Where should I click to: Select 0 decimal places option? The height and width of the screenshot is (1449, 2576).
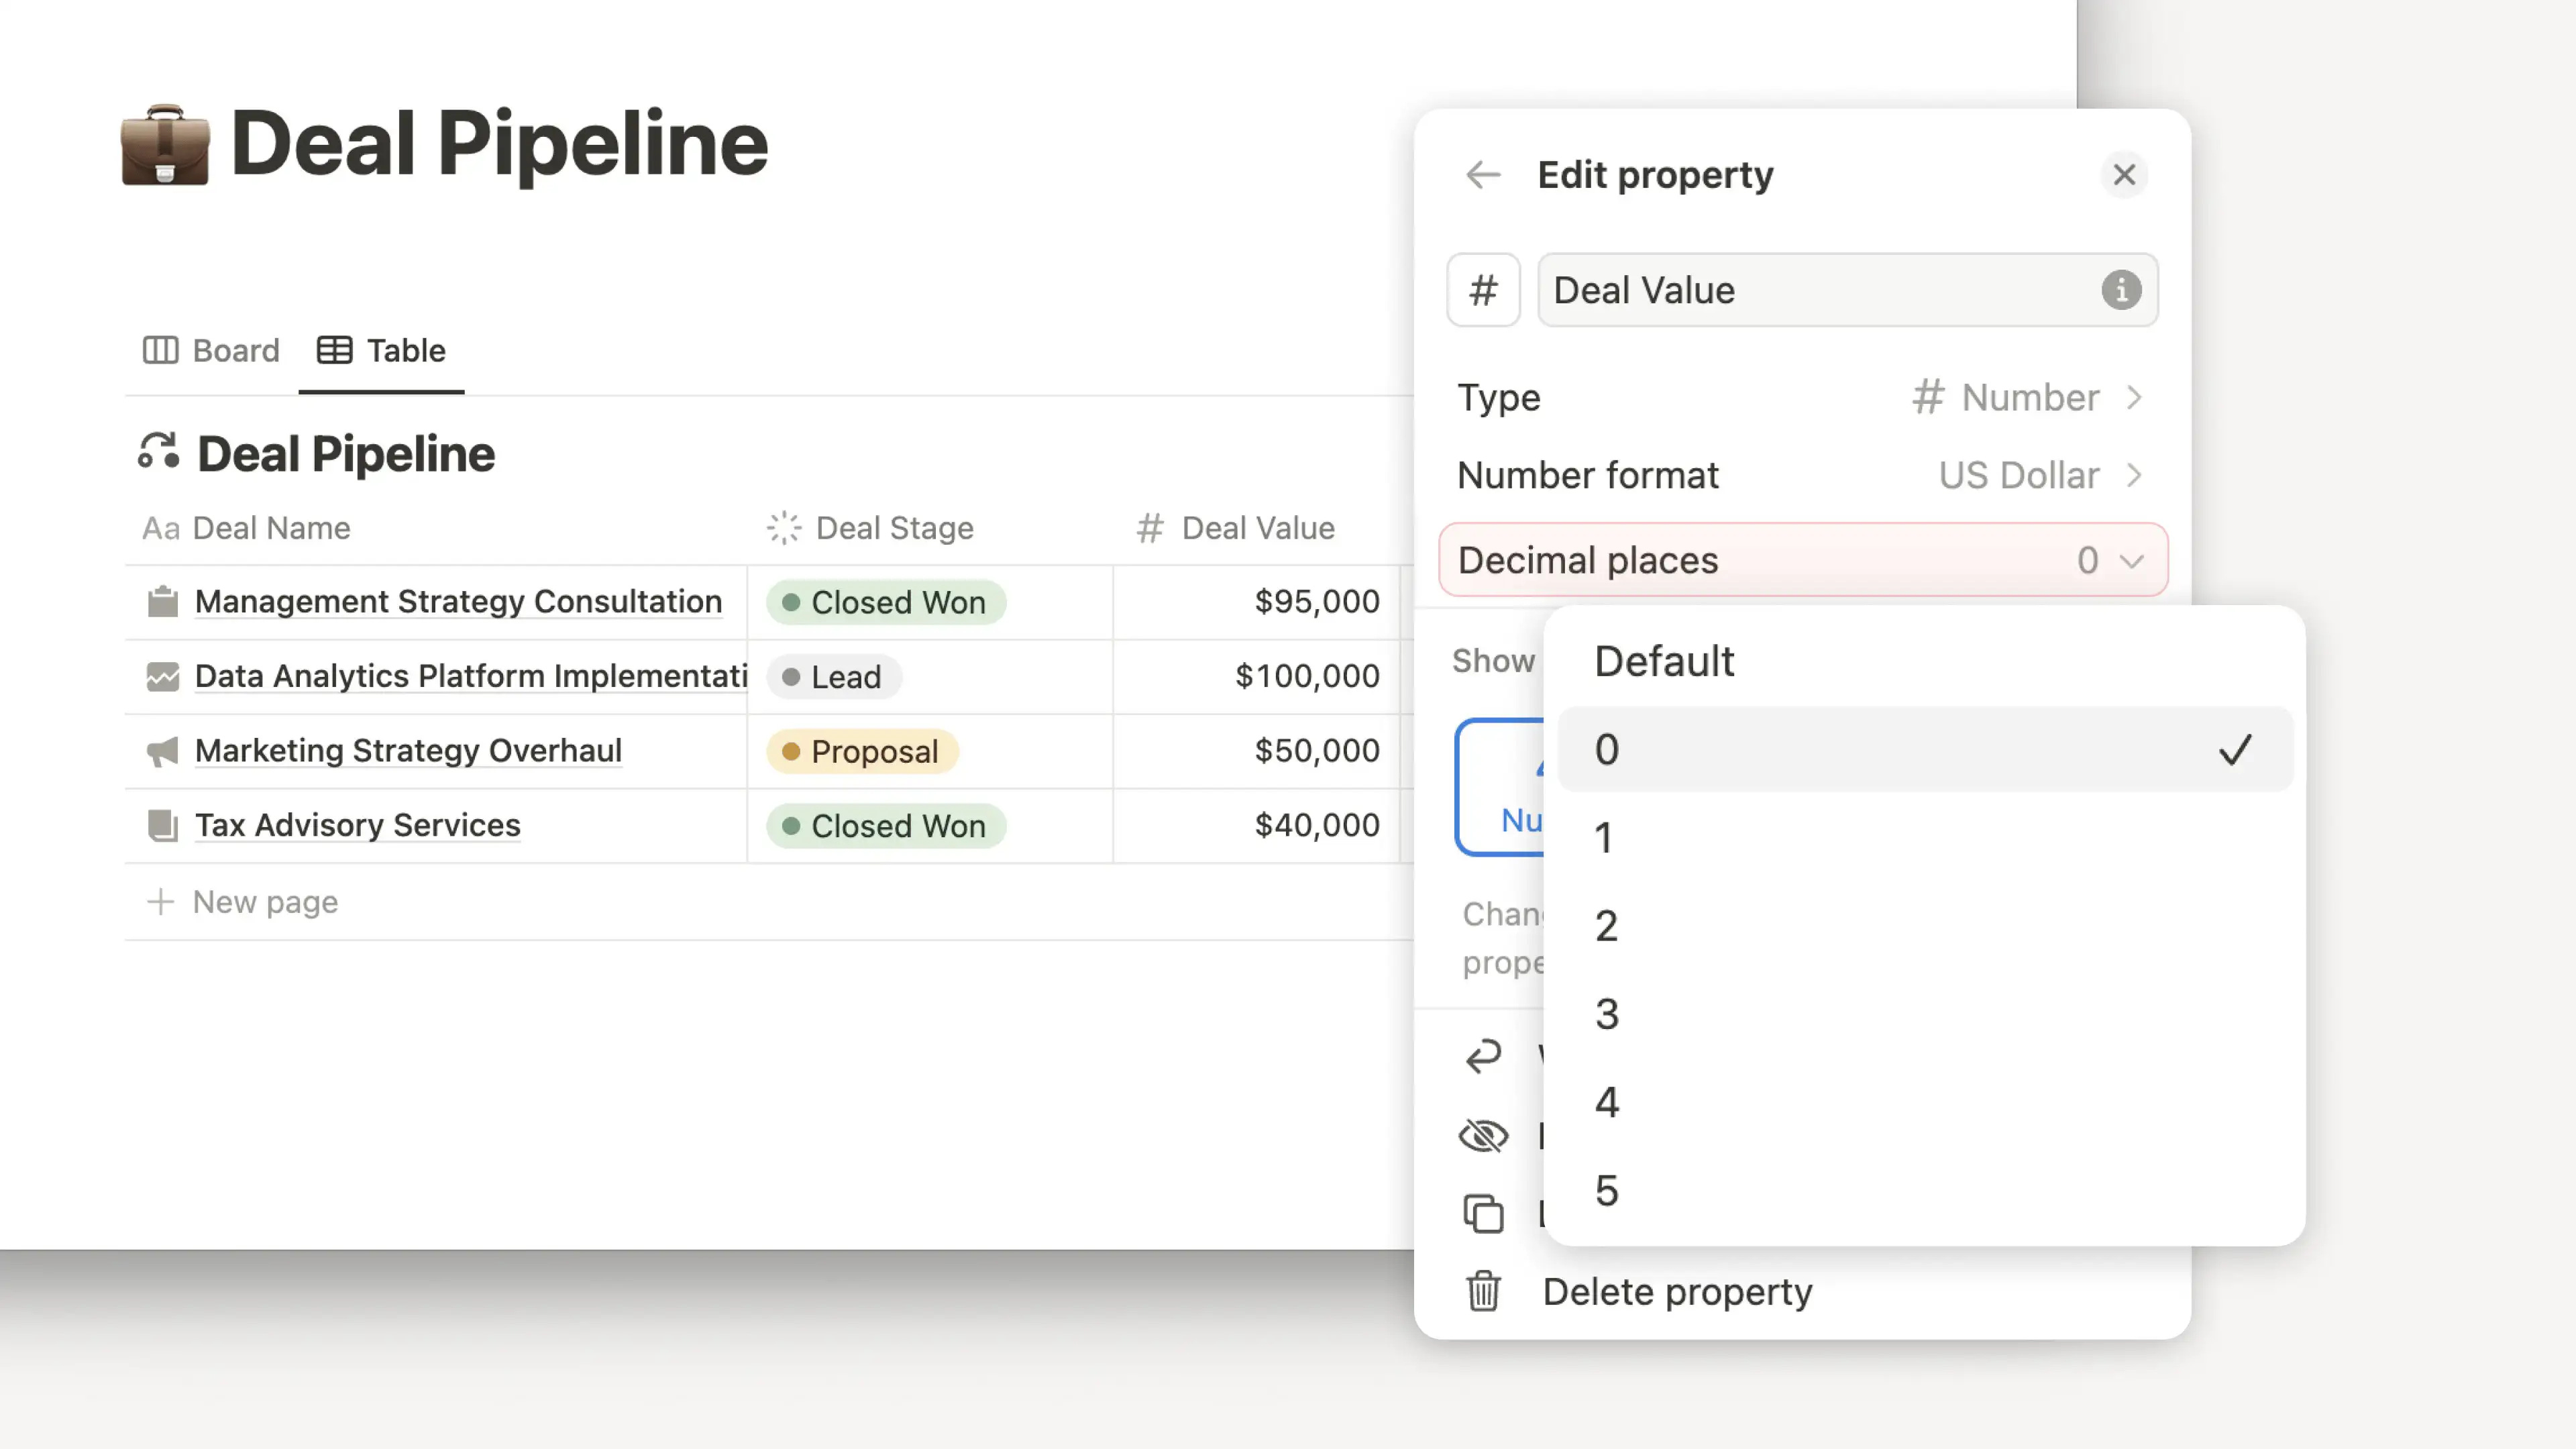tap(1924, 749)
